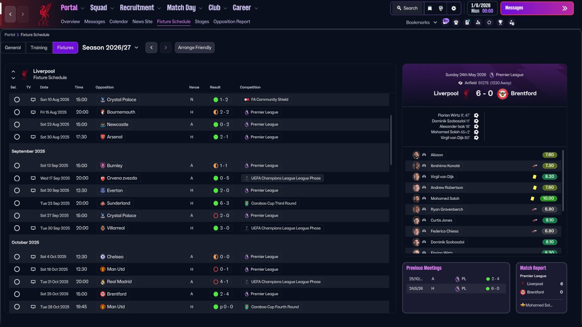Click the goal ball icon next to Alexander Isak
The image size is (582, 327).
coord(476,127)
